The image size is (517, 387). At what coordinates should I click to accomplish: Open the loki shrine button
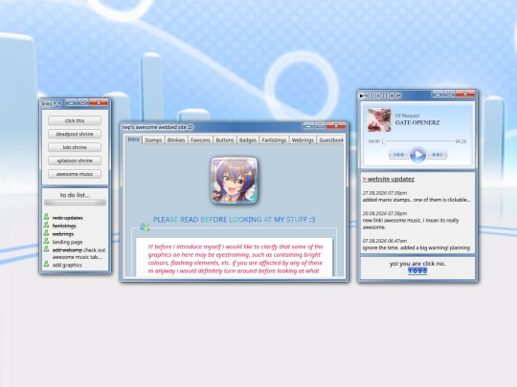click(x=75, y=147)
